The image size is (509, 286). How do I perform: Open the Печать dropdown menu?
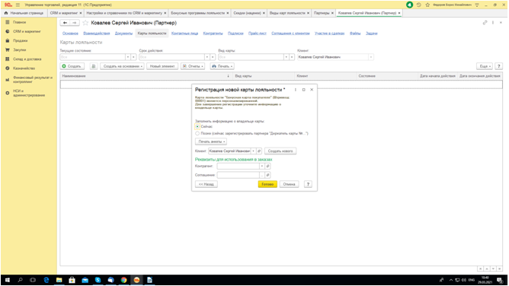point(222,66)
